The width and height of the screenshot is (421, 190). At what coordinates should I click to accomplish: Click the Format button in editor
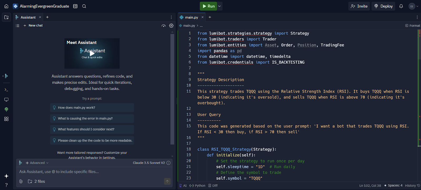413,26
